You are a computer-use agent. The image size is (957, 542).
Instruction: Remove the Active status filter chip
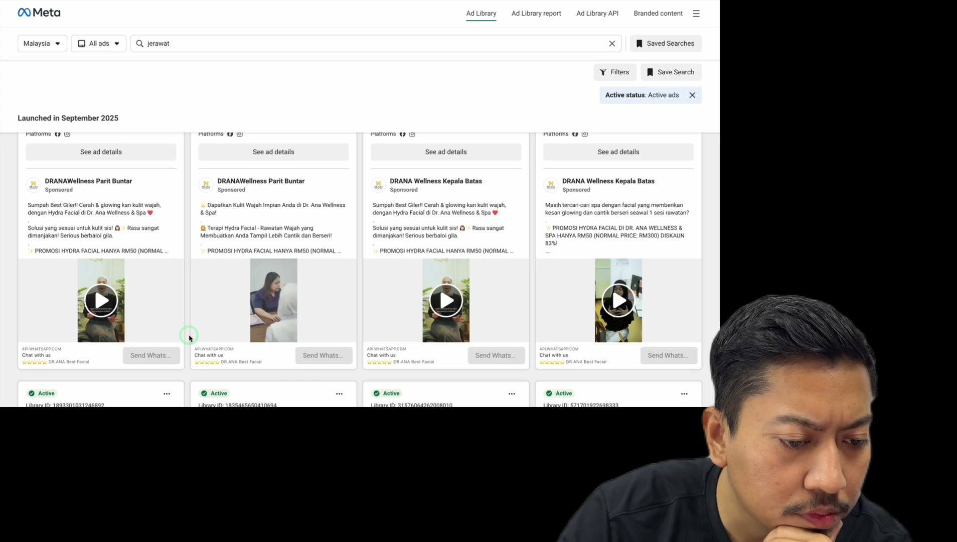(x=692, y=95)
